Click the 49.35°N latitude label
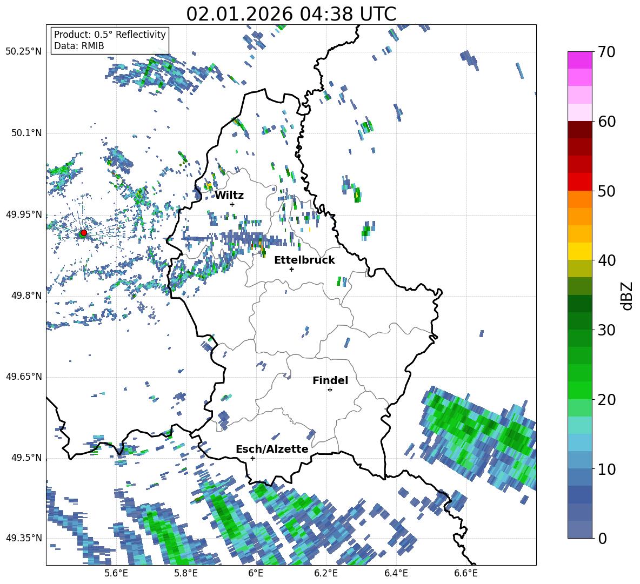Screen dimensions: 640x584 [24, 538]
